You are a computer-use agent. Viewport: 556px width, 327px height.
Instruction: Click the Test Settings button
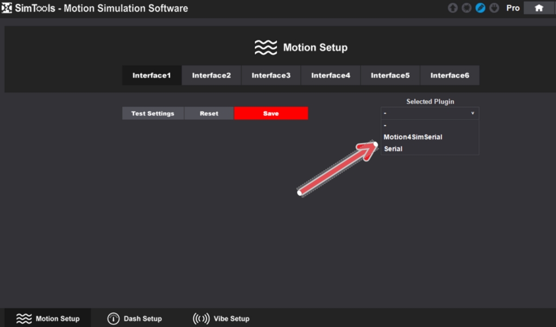coord(153,113)
